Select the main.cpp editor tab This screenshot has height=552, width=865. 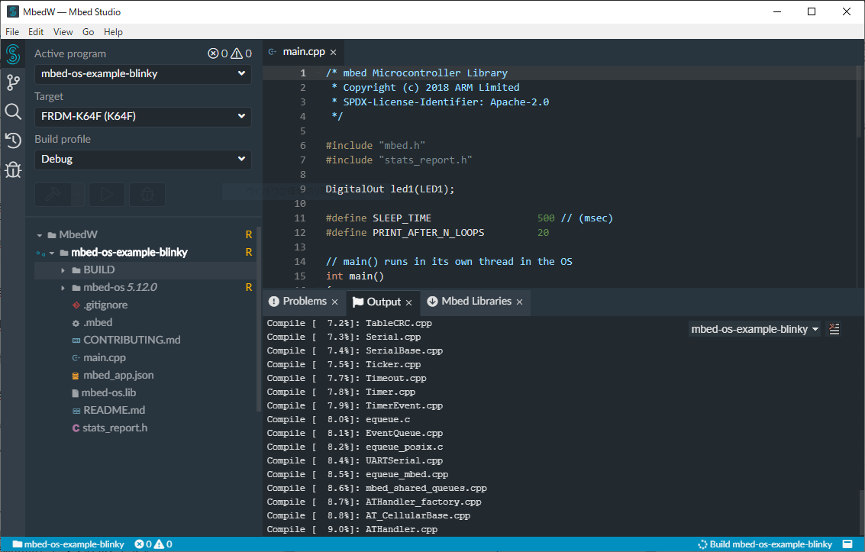(x=303, y=52)
